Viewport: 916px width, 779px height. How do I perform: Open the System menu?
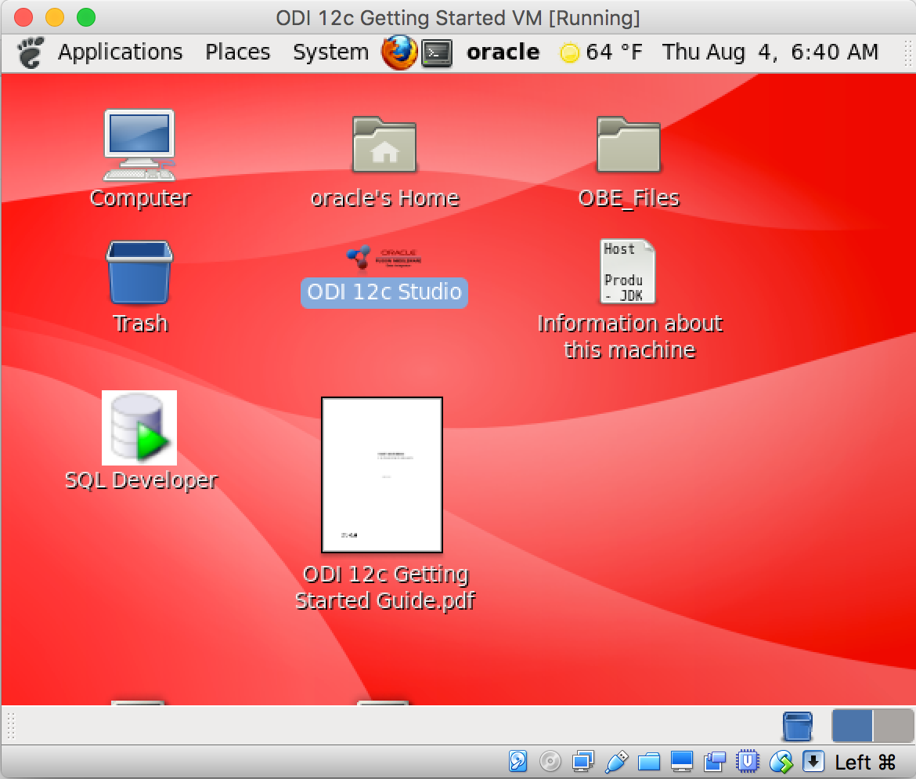tap(330, 52)
